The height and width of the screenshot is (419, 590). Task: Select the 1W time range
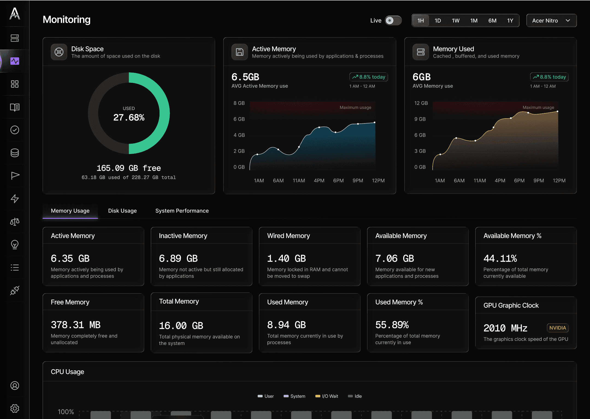(456, 20)
